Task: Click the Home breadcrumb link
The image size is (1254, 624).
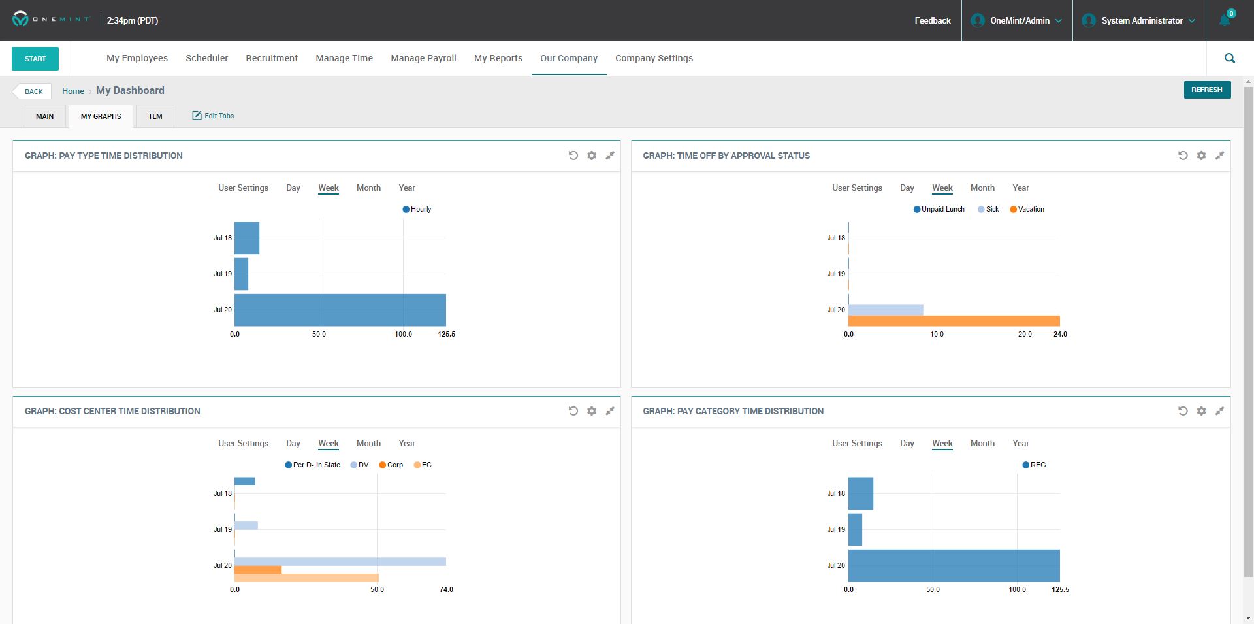Action: point(72,91)
